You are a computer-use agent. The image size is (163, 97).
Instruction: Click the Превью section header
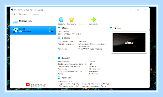118,28
